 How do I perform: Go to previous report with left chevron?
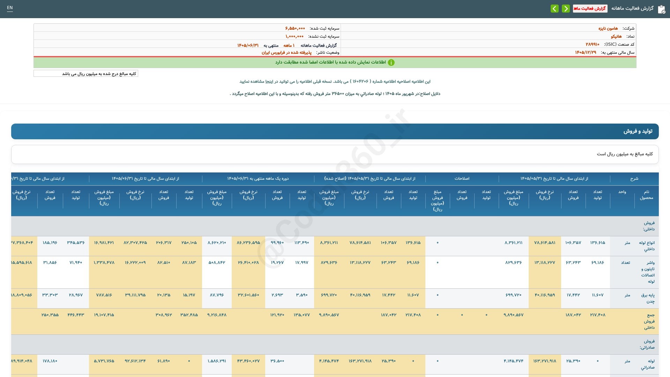(554, 8)
